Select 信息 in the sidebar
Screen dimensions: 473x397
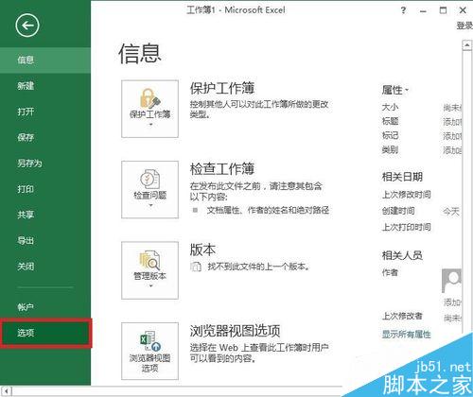pyautogui.click(x=45, y=60)
